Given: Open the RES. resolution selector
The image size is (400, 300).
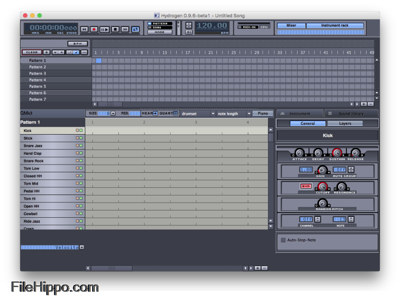Looking at the screenshot, I should [135, 113].
